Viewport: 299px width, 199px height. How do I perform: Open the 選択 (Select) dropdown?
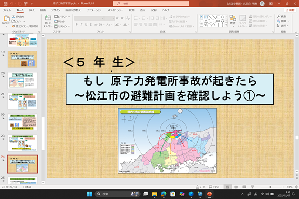[282, 26]
